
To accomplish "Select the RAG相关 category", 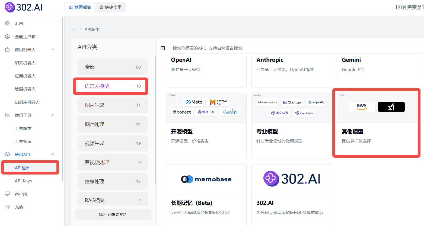I will point(113,199).
